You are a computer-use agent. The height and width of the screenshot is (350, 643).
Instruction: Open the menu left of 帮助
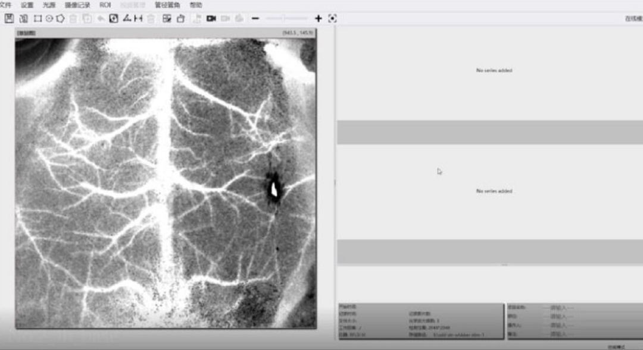pos(167,5)
